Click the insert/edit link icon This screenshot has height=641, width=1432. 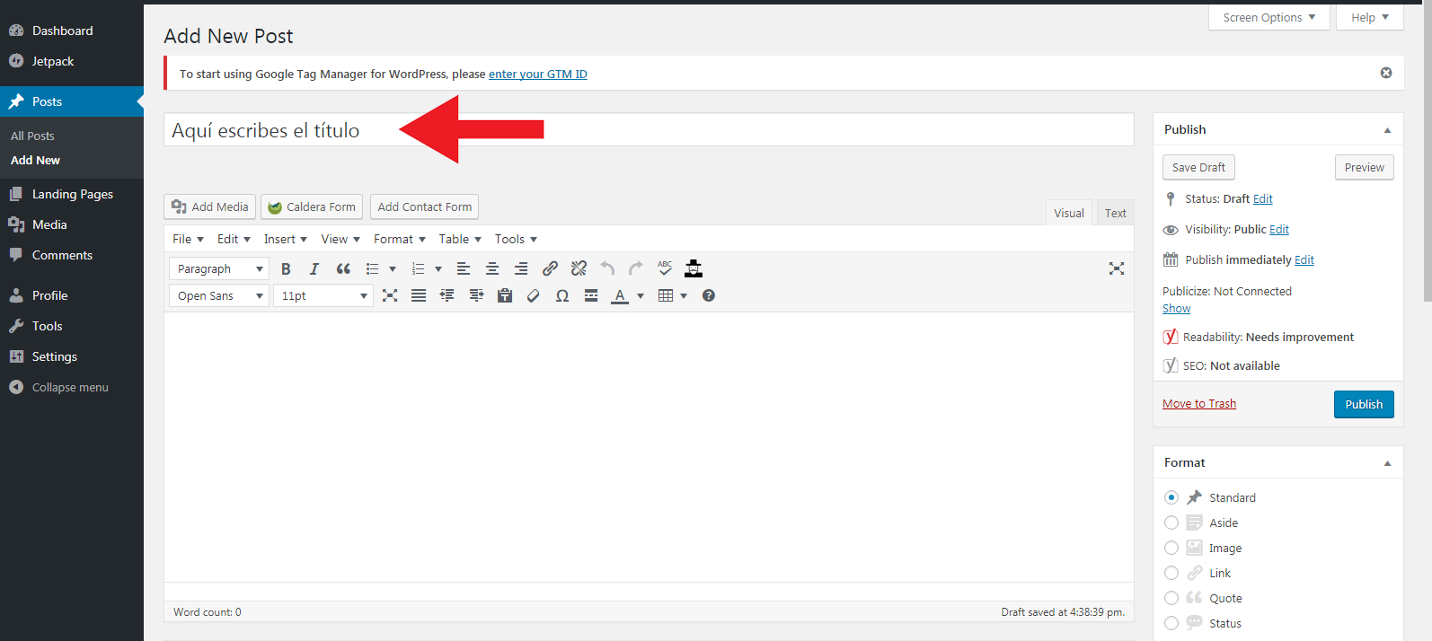[x=550, y=268]
